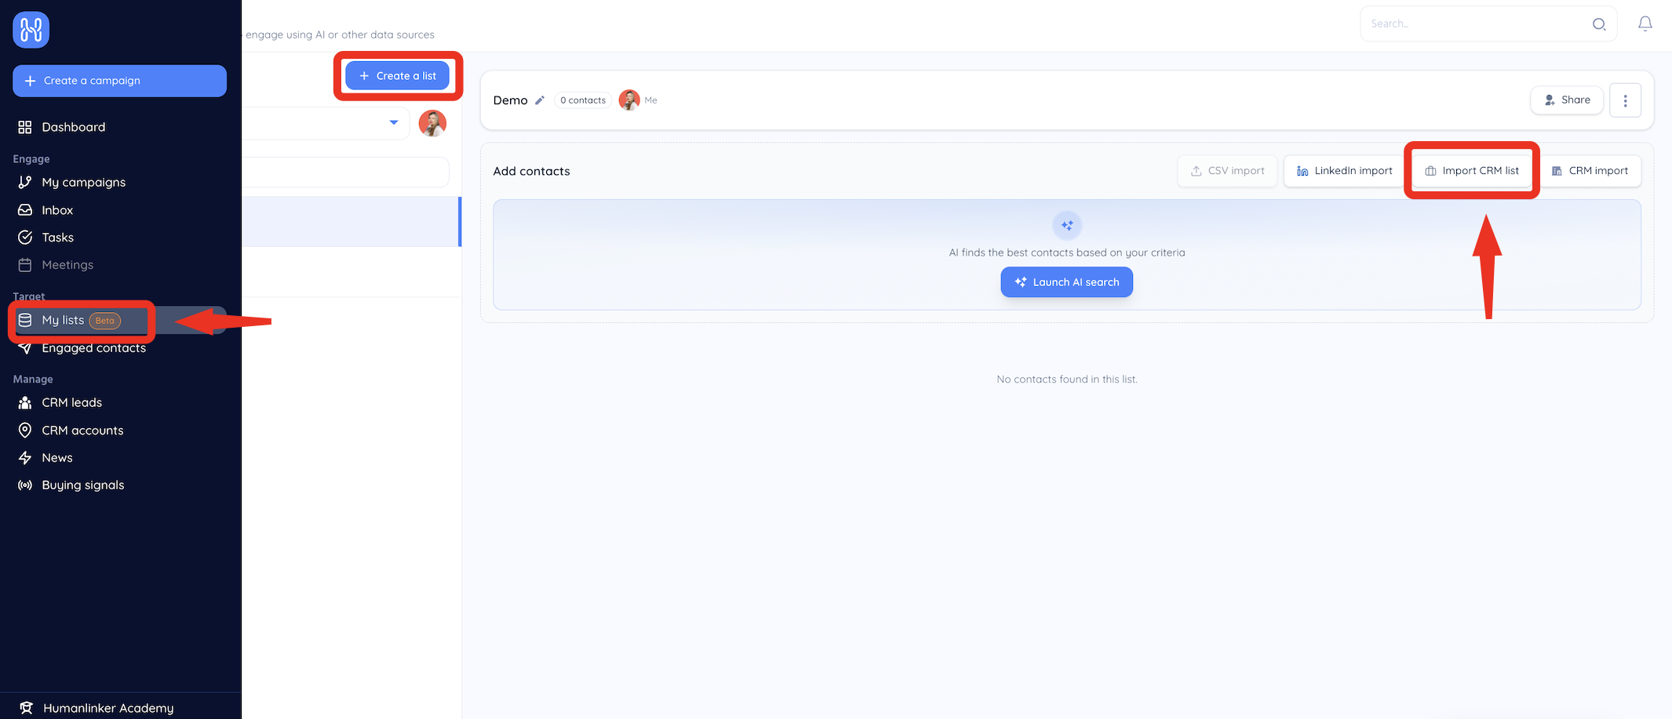This screenshot has height=719, width=1672.
Task: Select My lists in the sidebar
Action: click(119, 320)
